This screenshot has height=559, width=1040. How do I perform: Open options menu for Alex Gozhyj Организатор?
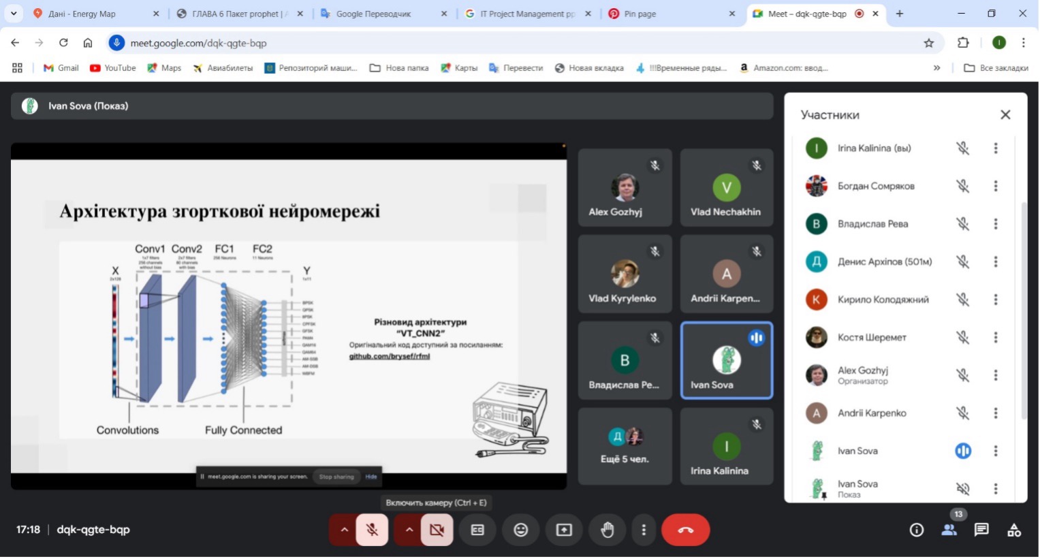click(996, 375)
